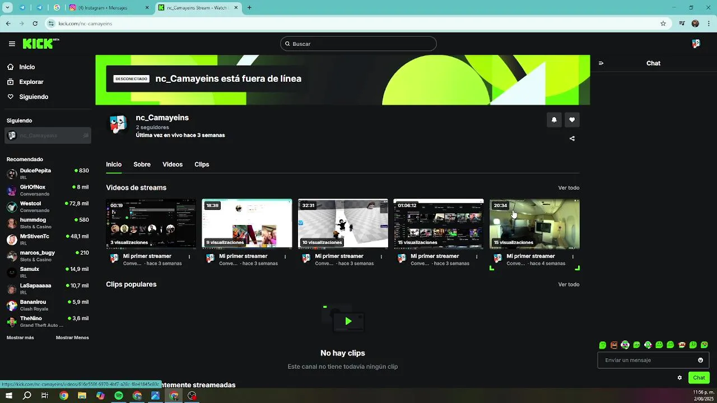This screenshot has height=403, width=717.
Task: Open chat settings gear icon
Action: point(679,378)
